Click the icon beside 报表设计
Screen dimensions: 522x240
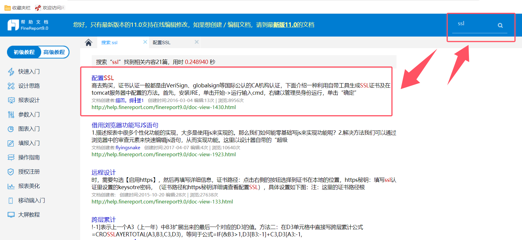point(11,100)
